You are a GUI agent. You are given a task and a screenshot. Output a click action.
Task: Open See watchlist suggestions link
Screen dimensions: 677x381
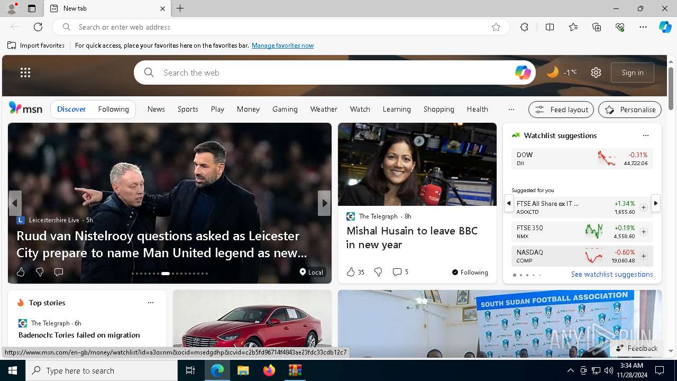click(612, 274)
